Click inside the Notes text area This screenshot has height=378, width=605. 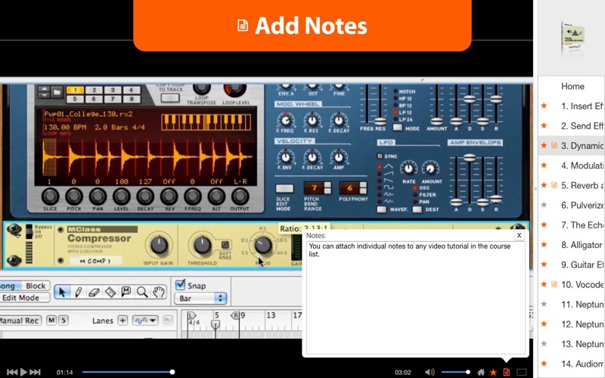[x=415, y=297]
